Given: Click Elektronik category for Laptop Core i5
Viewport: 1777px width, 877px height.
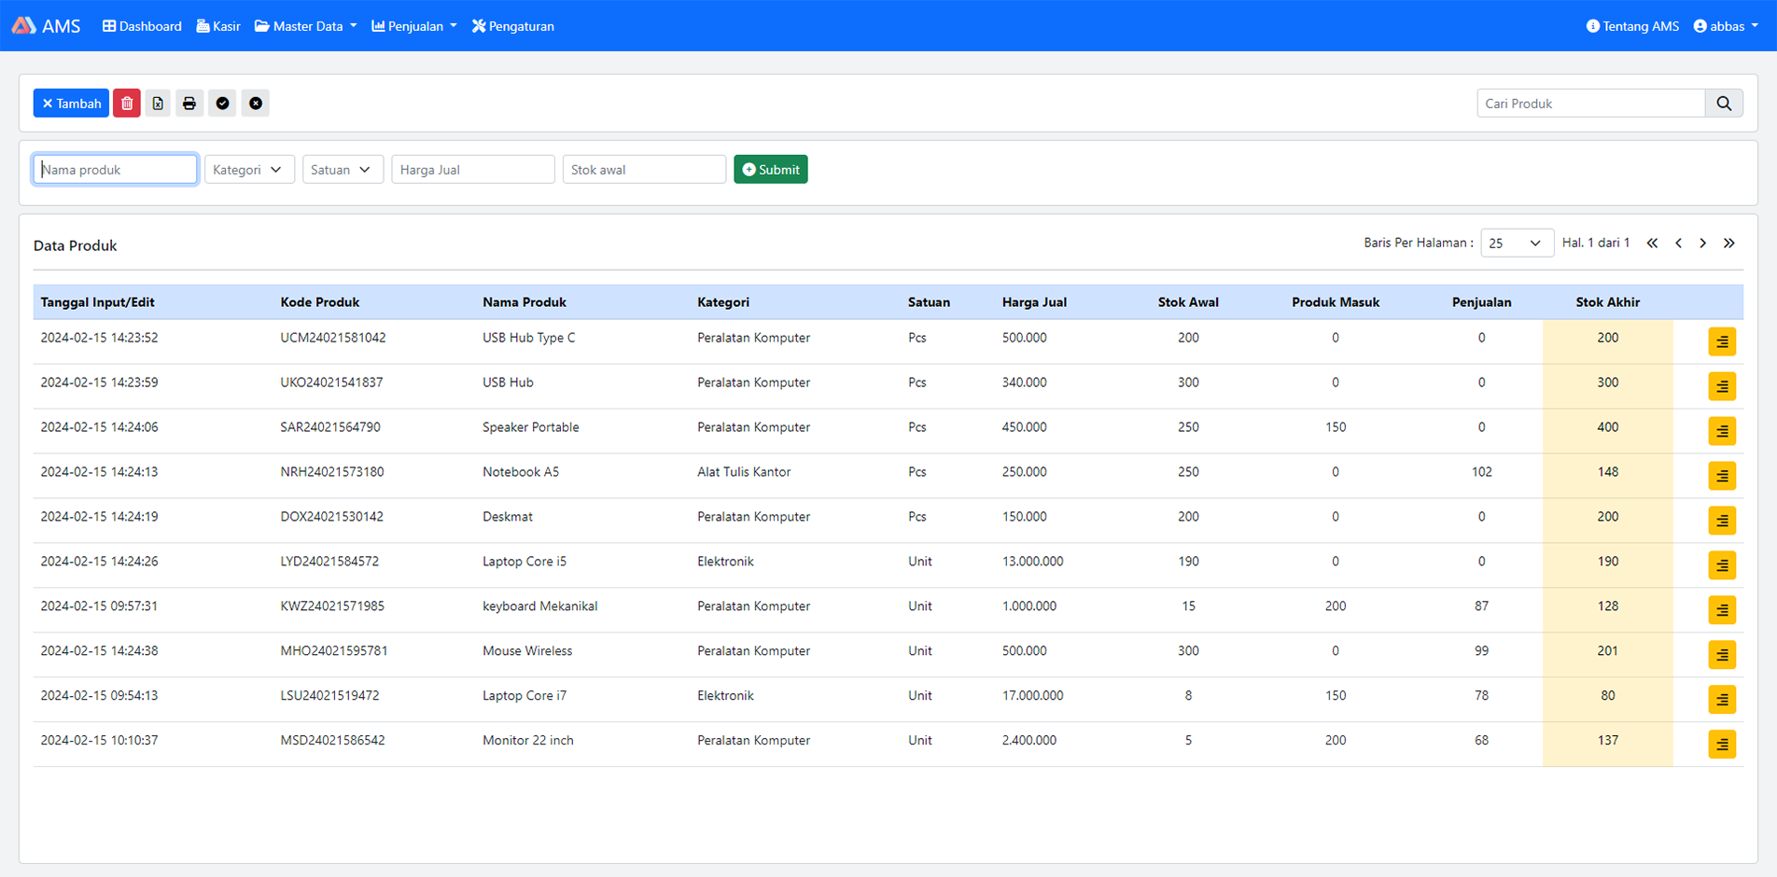Looking at the screenshot, I should (725, 562).
